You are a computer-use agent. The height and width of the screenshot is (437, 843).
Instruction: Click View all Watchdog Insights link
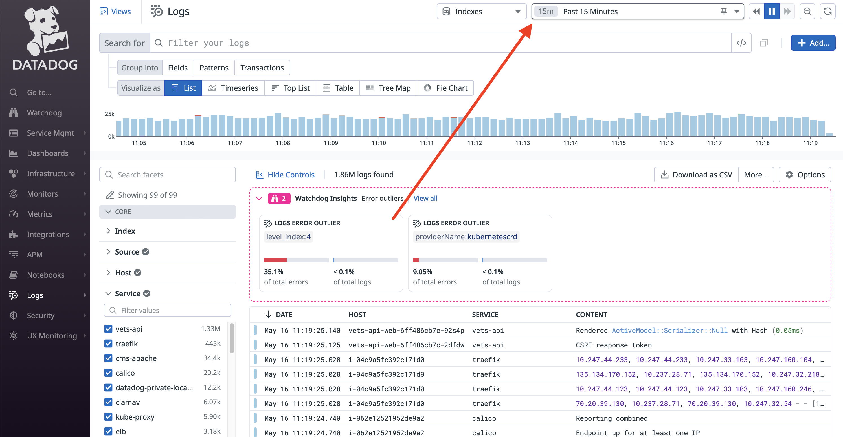425,198
